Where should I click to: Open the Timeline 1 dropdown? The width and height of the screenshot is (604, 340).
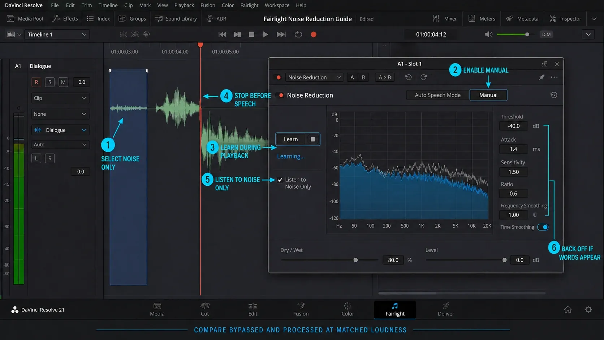pyautogui.click(x=57, y=34)
